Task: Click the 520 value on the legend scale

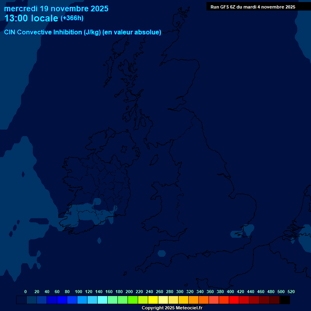Action: point(291,292)
